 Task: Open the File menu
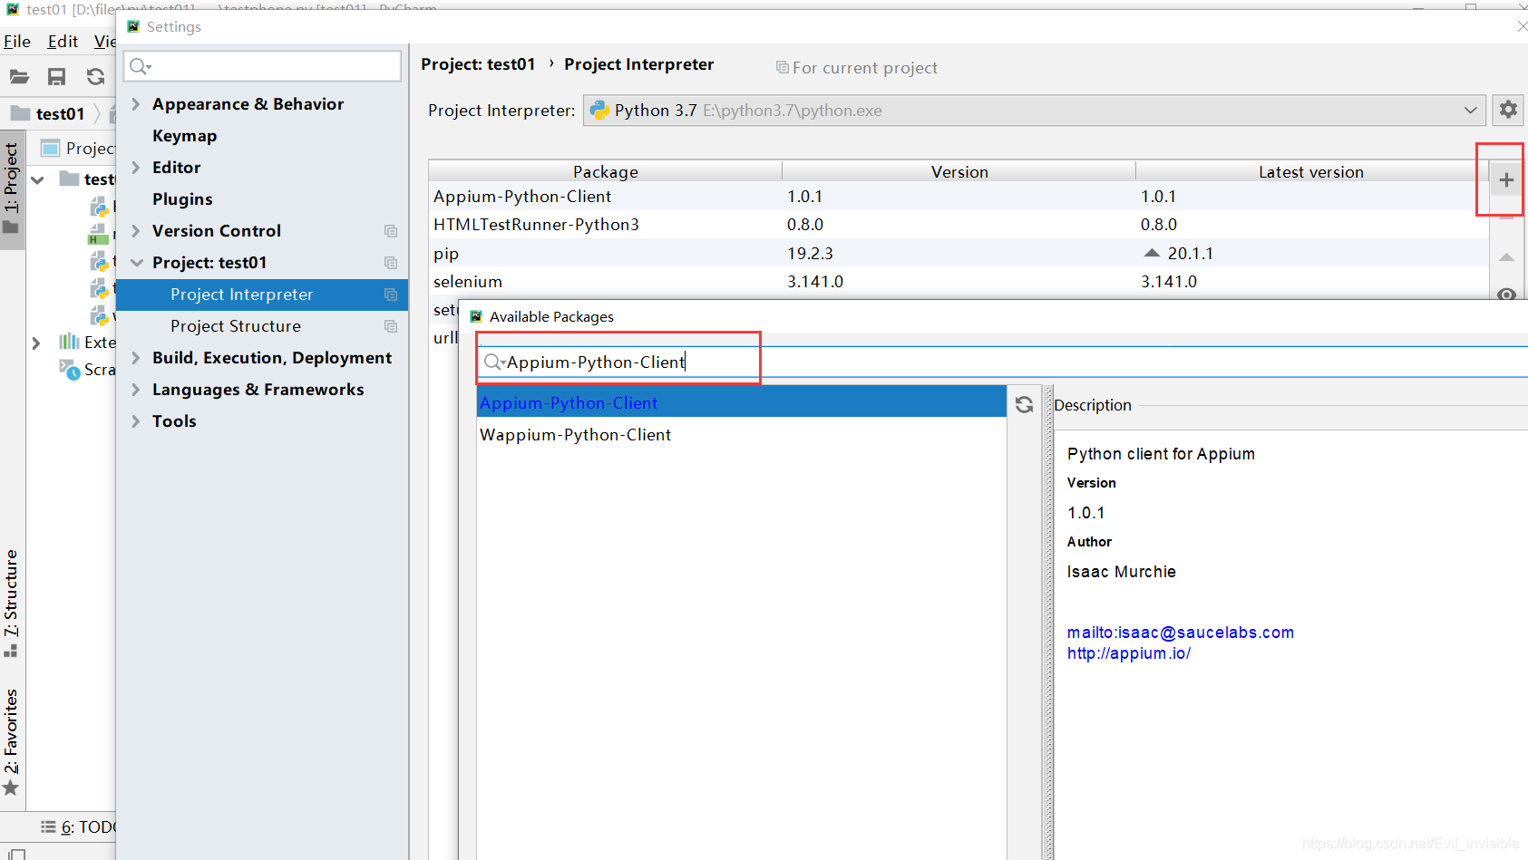(x=17, y=42)
